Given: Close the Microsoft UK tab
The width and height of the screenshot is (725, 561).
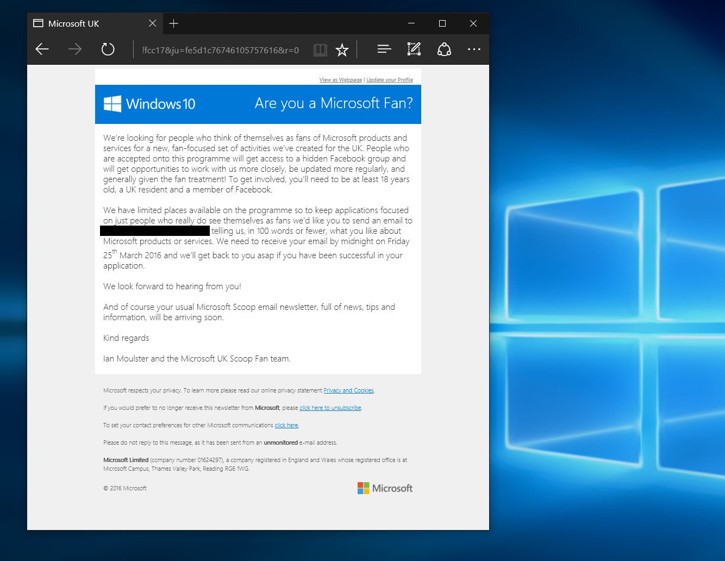Looking at the screenshot, I should (153, 23).
